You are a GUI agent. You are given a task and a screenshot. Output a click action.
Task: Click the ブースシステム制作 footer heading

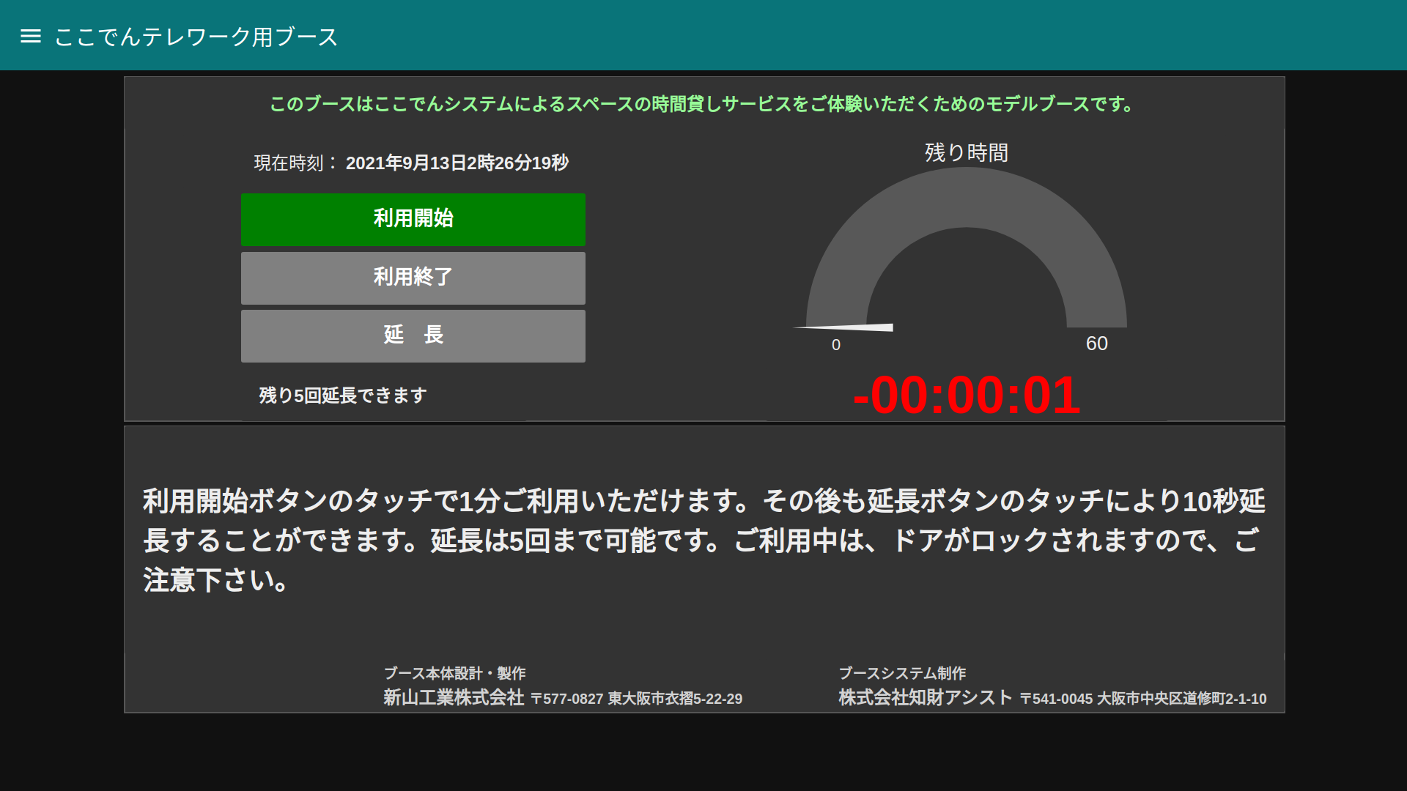point(901,673)
